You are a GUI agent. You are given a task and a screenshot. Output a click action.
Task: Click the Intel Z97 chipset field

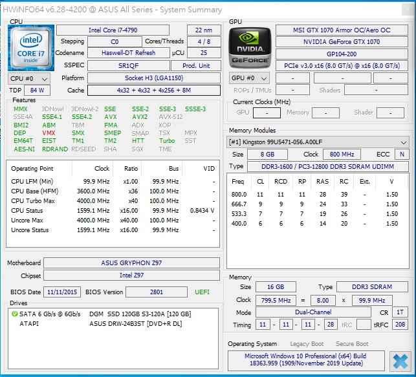[131, 275]
